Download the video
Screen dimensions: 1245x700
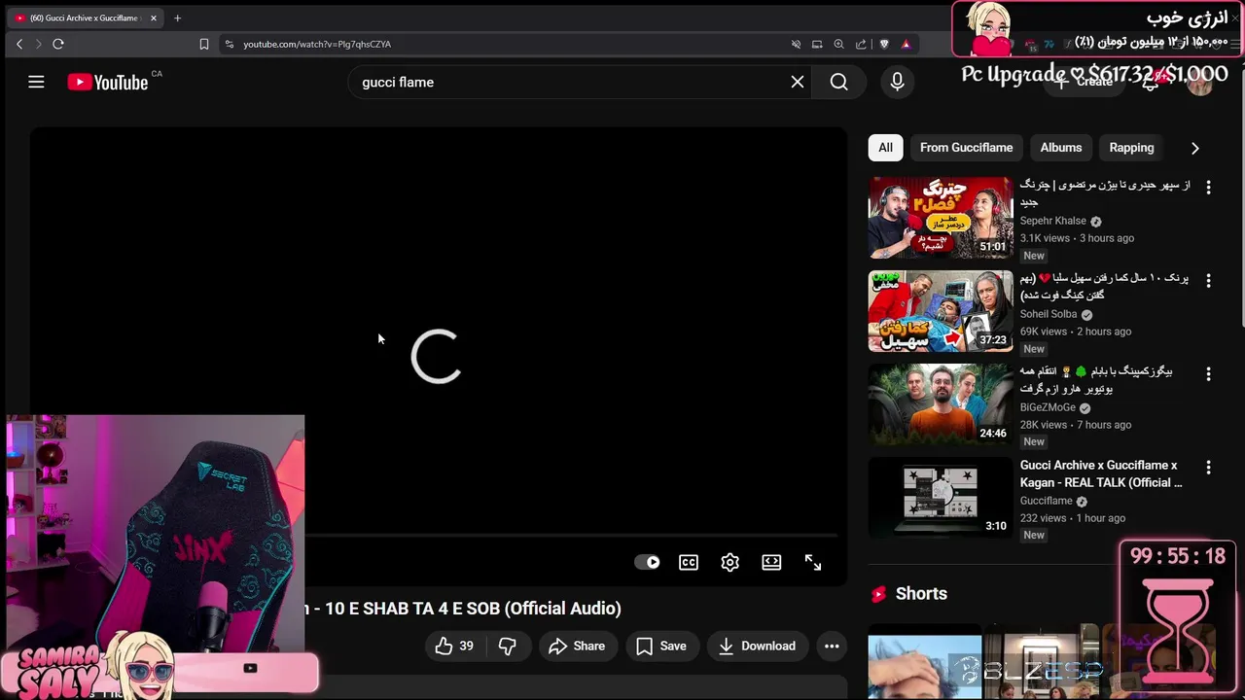click(x=757, y=647)
